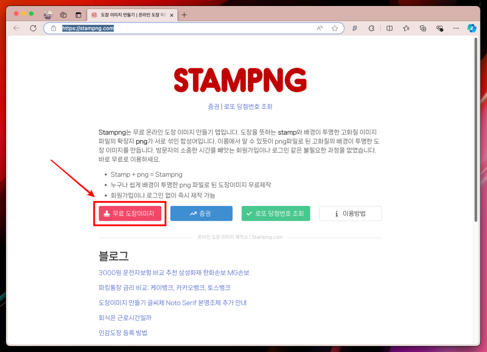Viewport: 487px width, 352px height.
Task: Toggle vertical tabs icon
Action: tap(78, 15)
